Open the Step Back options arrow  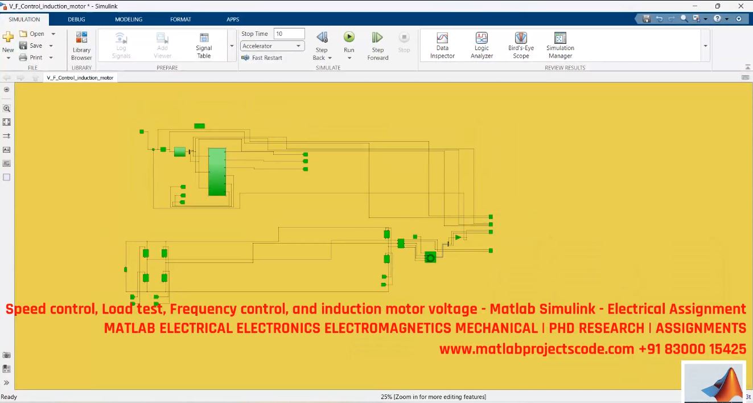[x=330, y=58]
